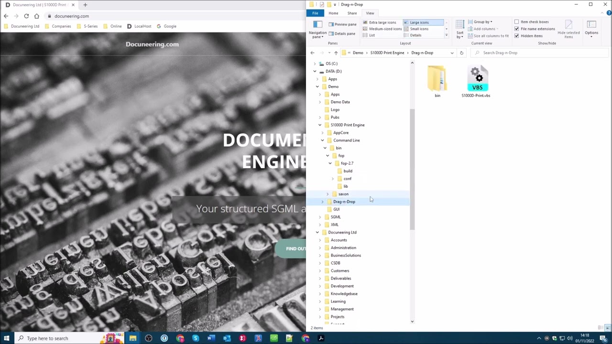The height and width of the screenshot is (344, 612).
Task: Switch layout to Medium-sized icons
Action: [x=382, y=29]
